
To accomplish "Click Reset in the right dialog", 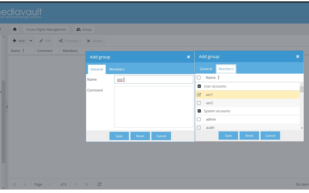I will [x=249, y=136].
